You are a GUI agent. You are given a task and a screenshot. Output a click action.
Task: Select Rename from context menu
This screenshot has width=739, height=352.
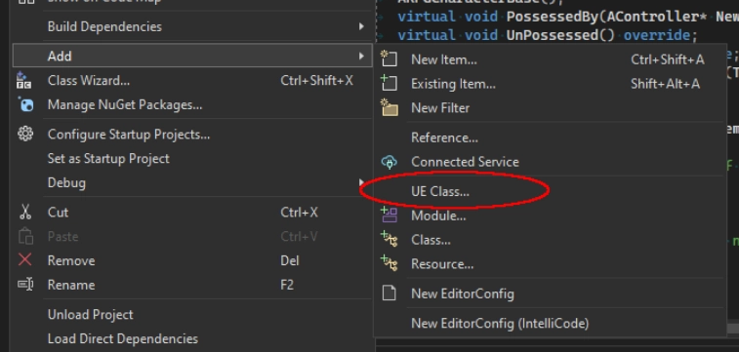coord(191,285)
